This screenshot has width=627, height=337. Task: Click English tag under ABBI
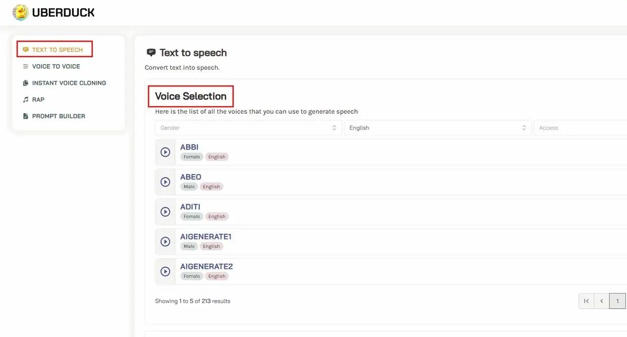[x=217, y=157]
